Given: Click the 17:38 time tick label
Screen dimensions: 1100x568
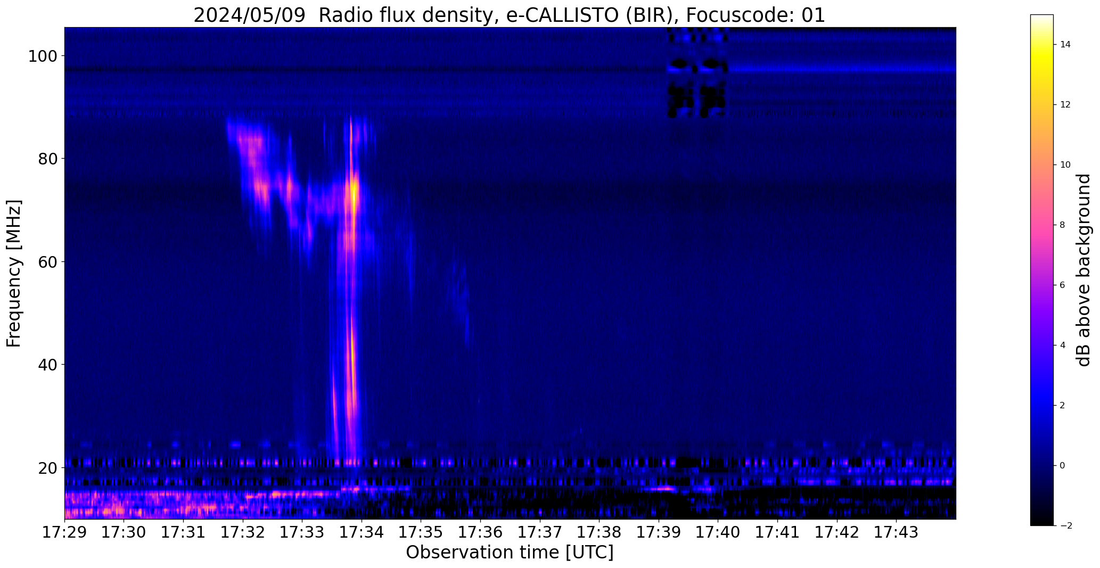Looking at the screenshot, I should [600, 532].
